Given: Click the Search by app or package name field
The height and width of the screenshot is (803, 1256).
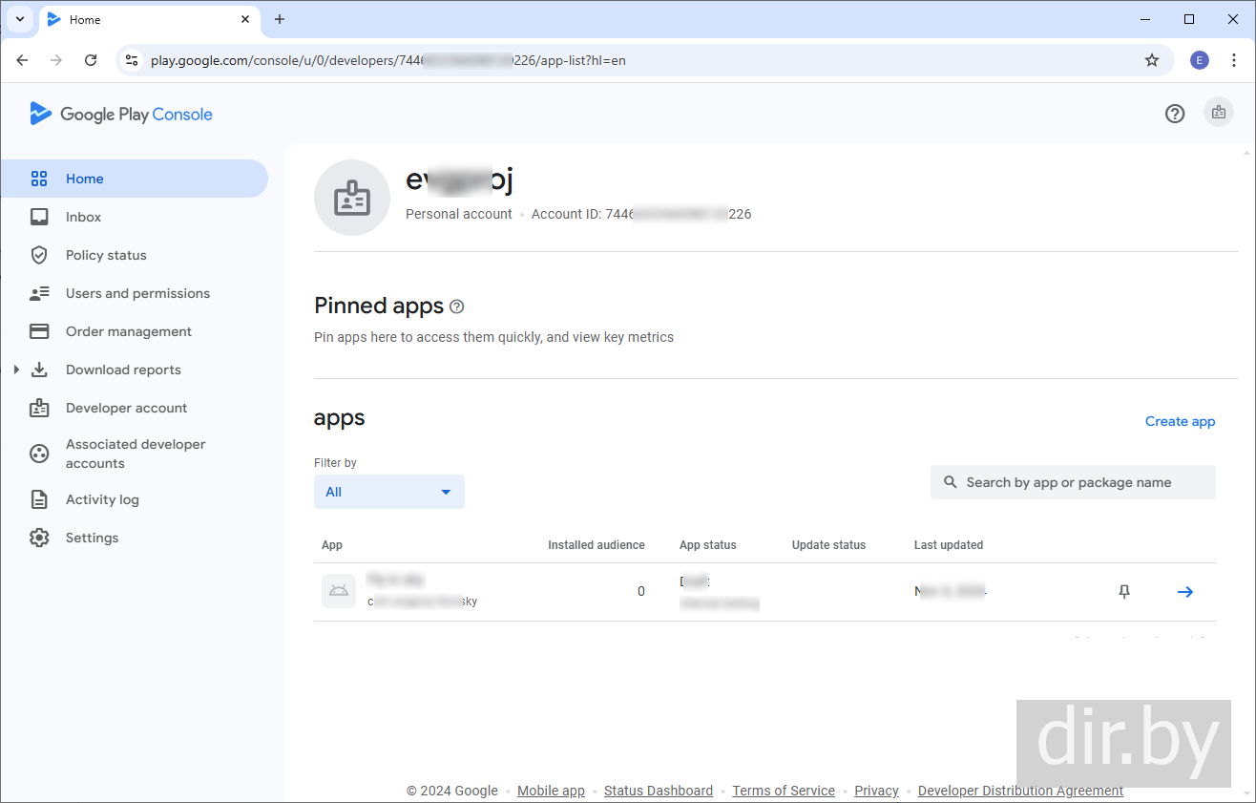Looking at the screenshot, I should point(1073,482).
